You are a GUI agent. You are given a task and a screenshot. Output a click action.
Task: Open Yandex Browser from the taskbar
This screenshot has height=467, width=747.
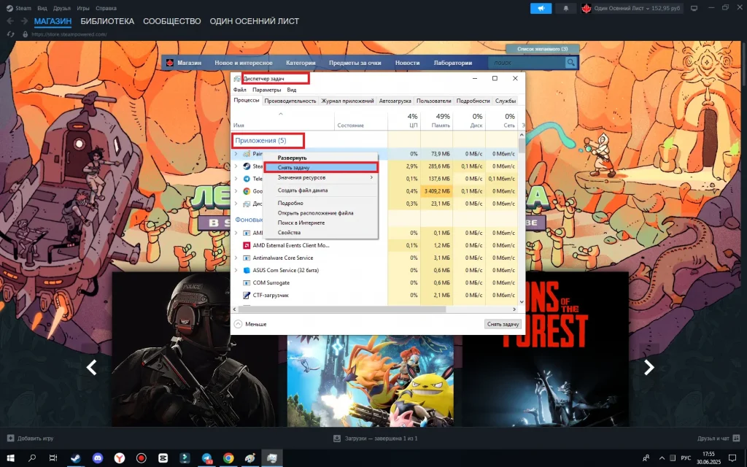click(x=120, y=458)
